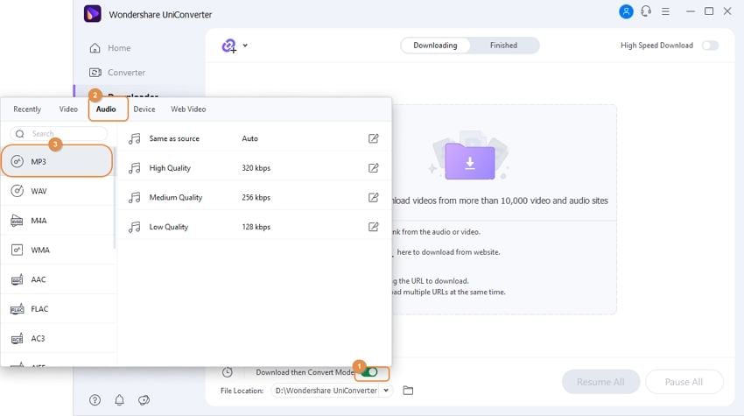The width and height of the screenshot is (744, 416).
Task: Click the scheduler clock icon
Action: click(228, 372)
